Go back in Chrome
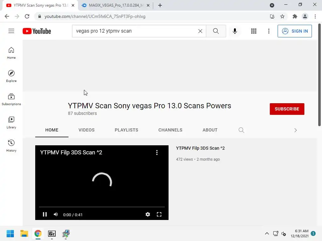The width and height of the screenshot is (322, 241). point(7,16)
